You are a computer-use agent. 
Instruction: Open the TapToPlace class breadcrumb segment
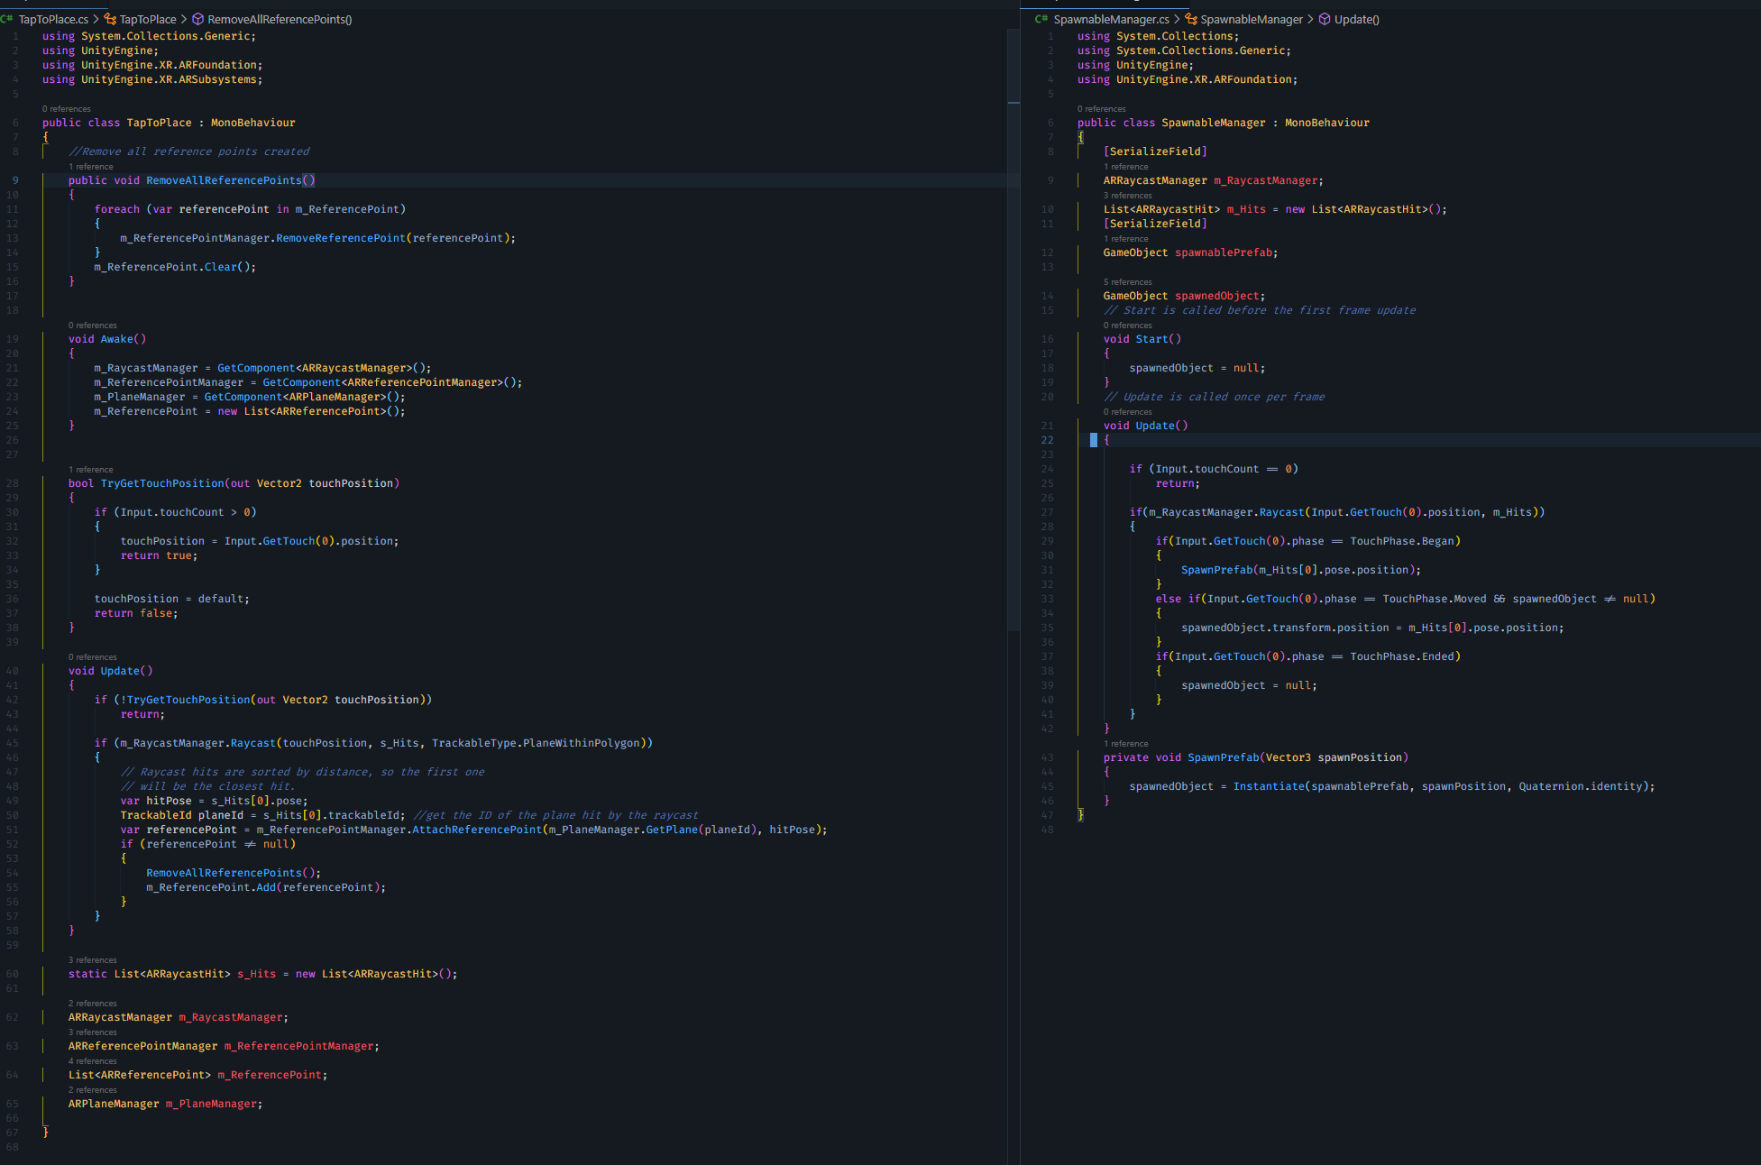coord(148,19)
